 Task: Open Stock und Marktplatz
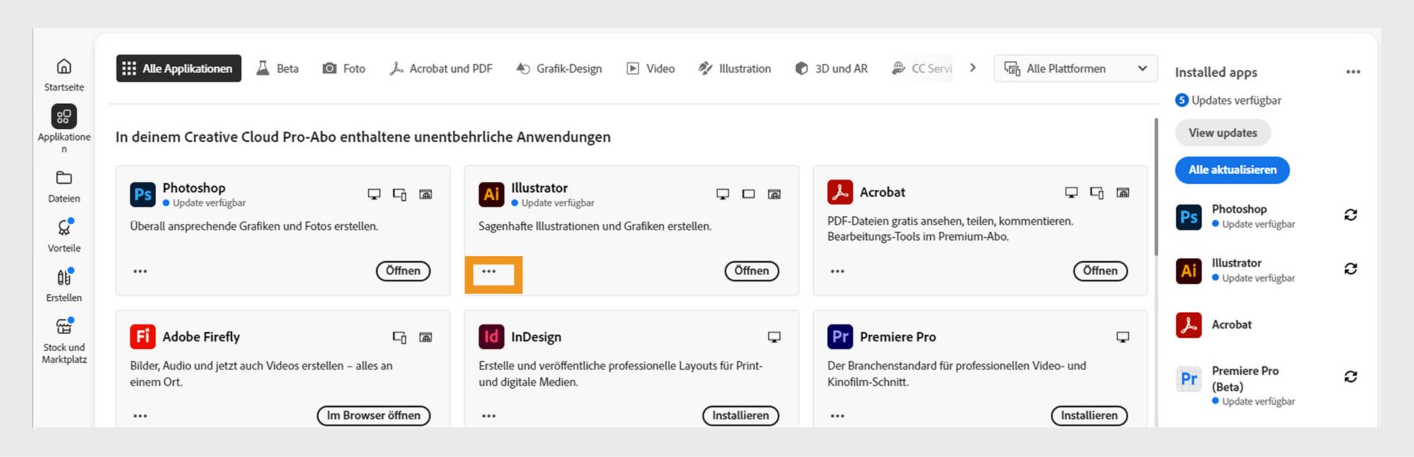pos(64,327)
